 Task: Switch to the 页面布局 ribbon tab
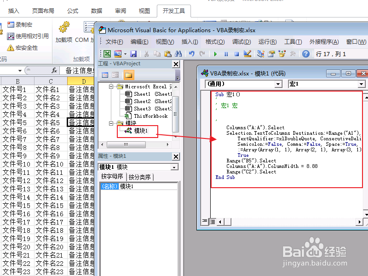pyautogui.click(x=43, y=11)
